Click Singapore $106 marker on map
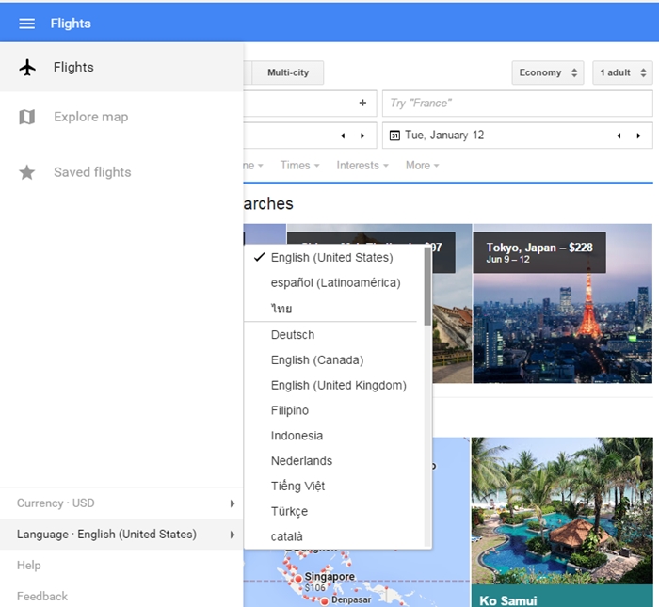Viewport: 659px width, 607px height. pos(298,579)
